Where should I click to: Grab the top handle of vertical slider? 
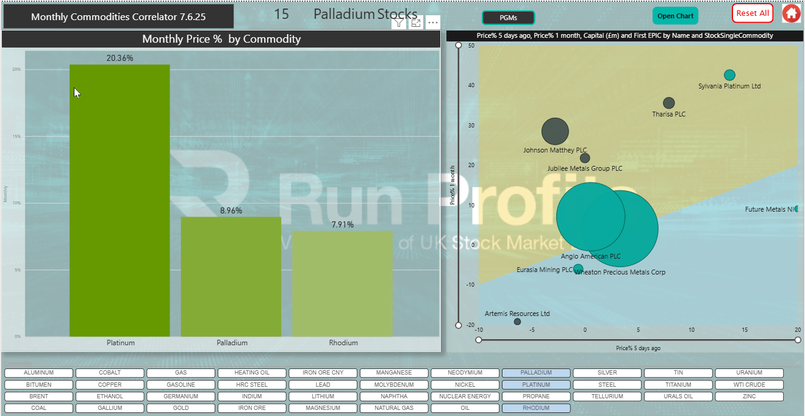459,45
